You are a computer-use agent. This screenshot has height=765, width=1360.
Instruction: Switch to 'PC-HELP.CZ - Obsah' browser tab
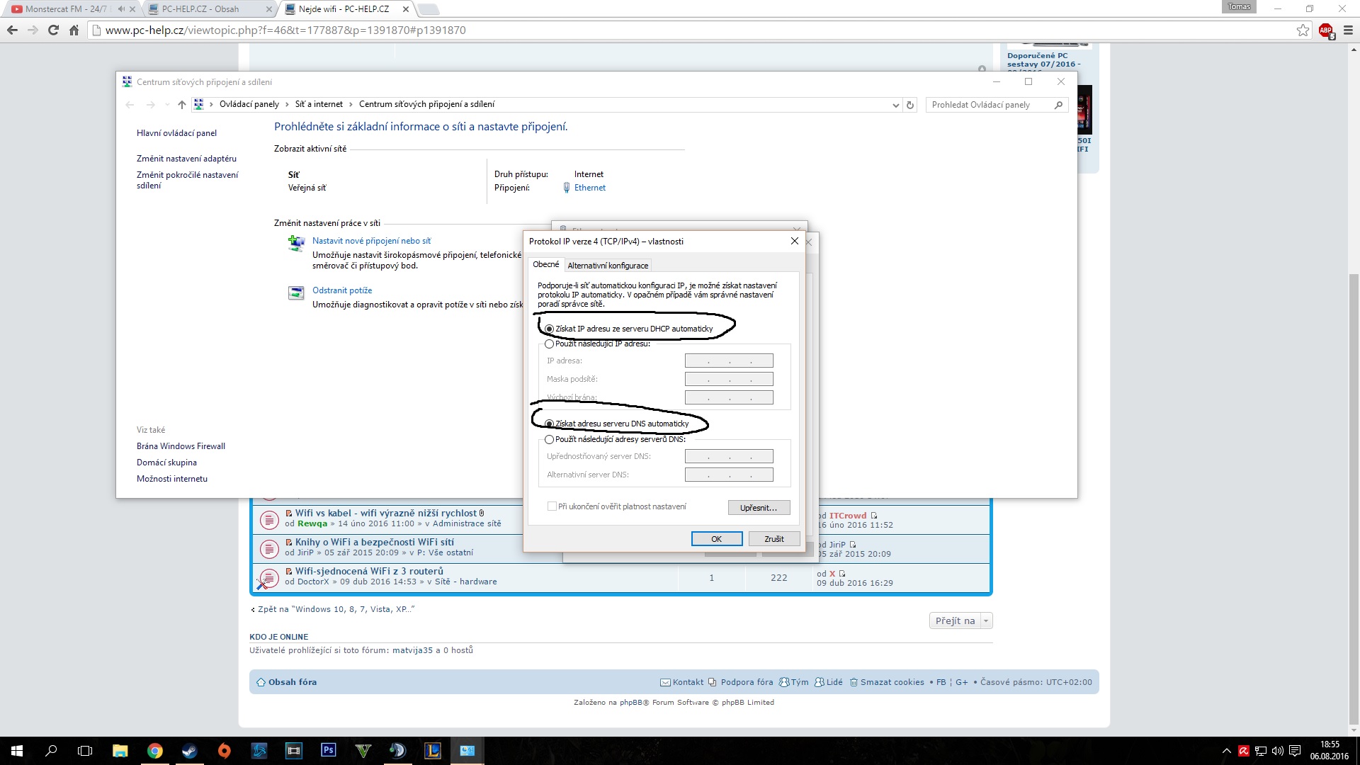pos(200,9)
